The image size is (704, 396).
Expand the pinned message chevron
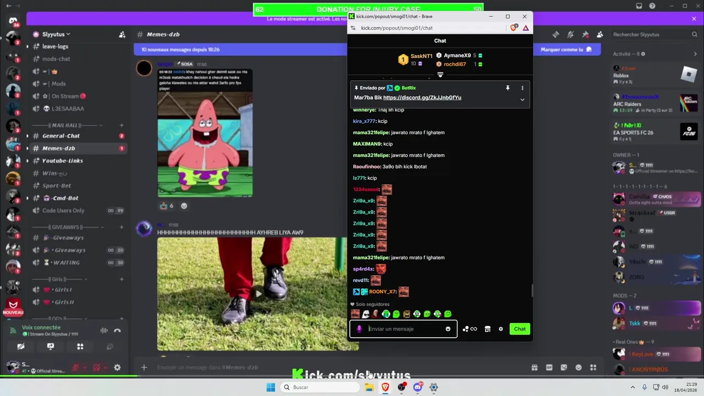[522, 100]
